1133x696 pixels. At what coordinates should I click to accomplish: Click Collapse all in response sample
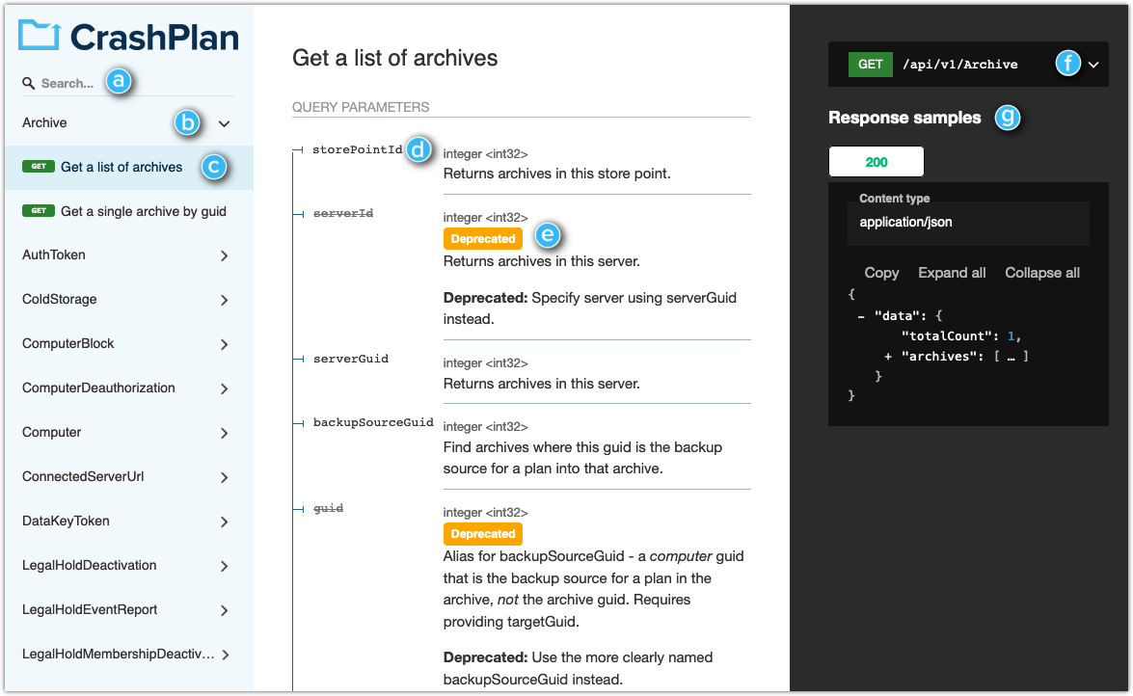pos(1042,273)
